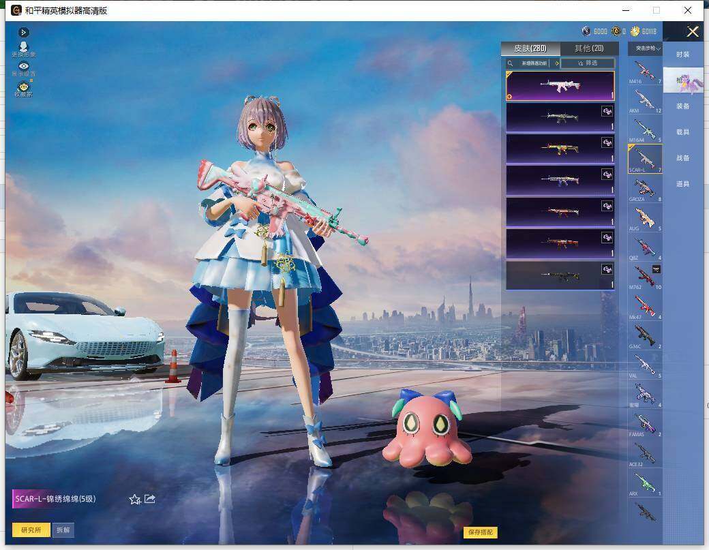Viewport: 709px width, 550px height.
Task: Minimize the 和平精英模拟器 window
Action: [626, 10]
